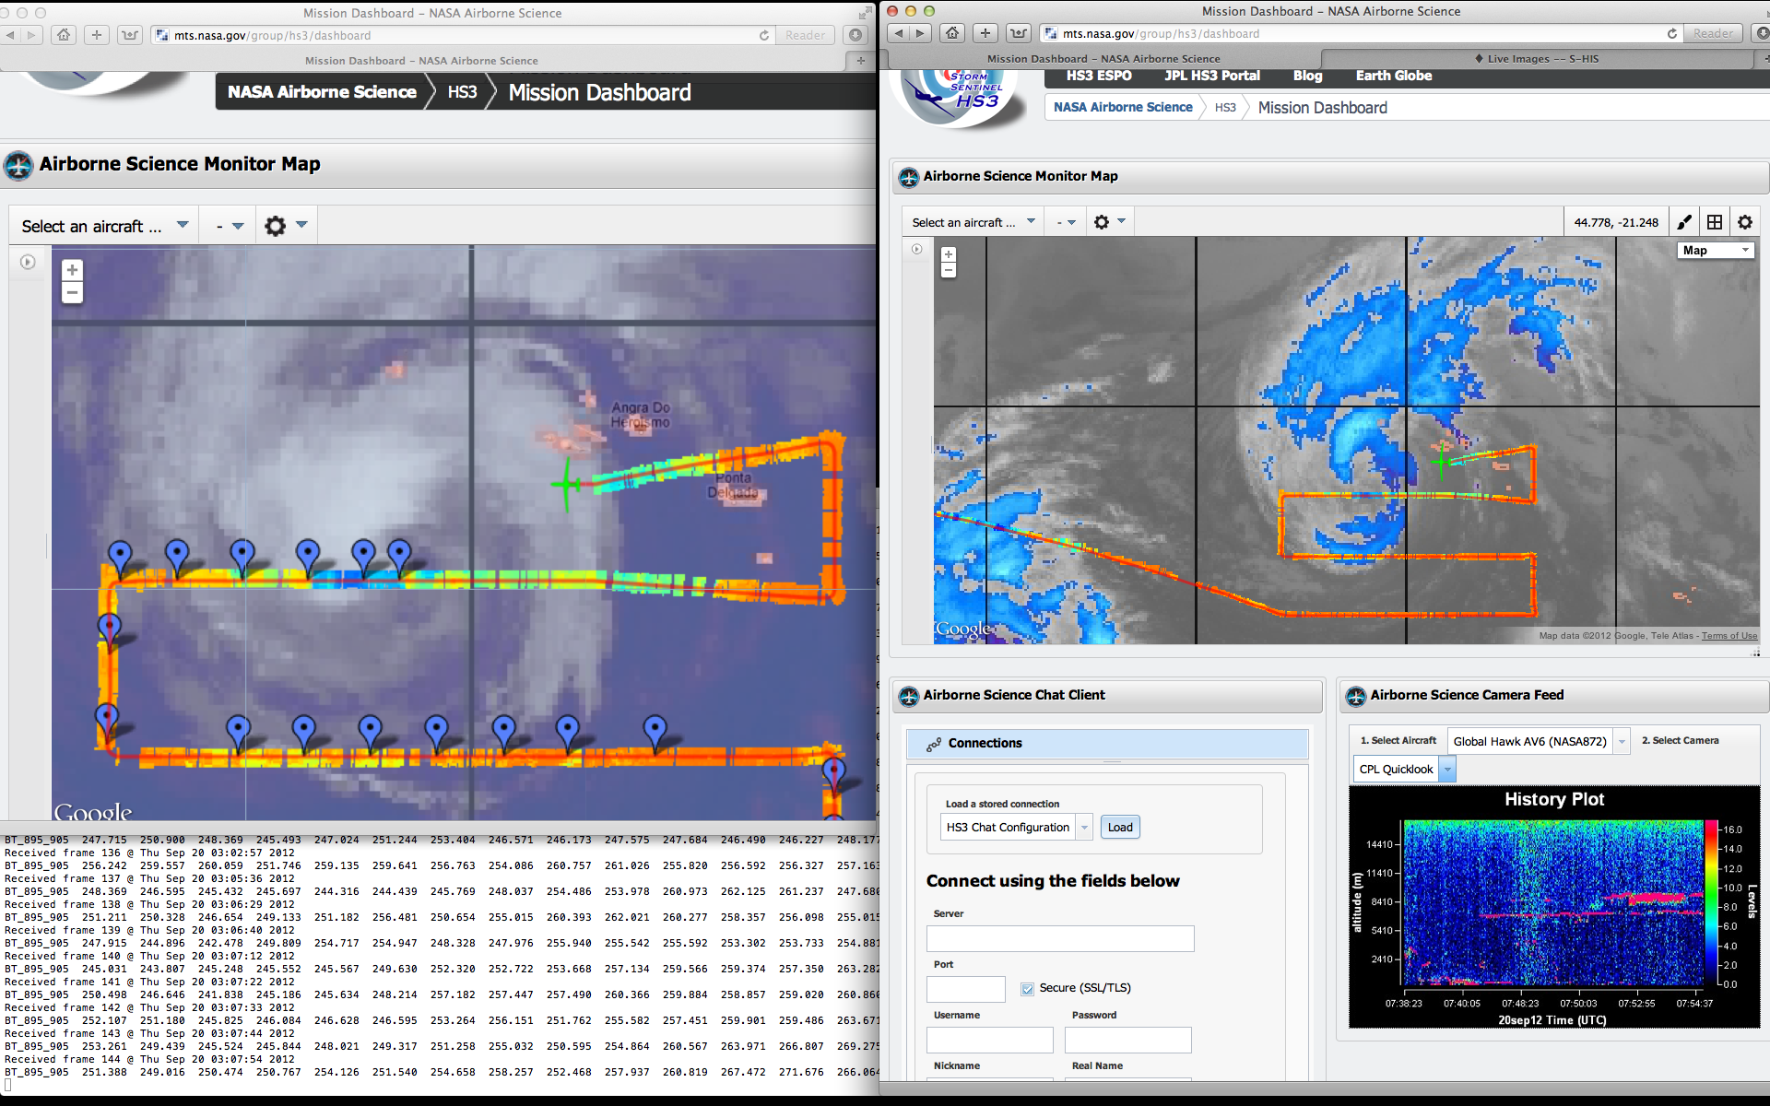The height and width of the screenshot is (1106, 1770).
Task: Toggle the grid icon in right map toolbar
Action: pyautogui.click(x=1715, y=222)
